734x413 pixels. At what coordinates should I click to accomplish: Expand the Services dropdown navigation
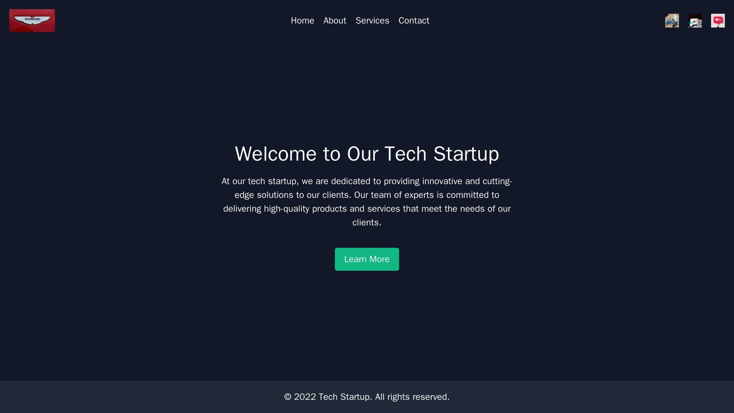[373, 20]
